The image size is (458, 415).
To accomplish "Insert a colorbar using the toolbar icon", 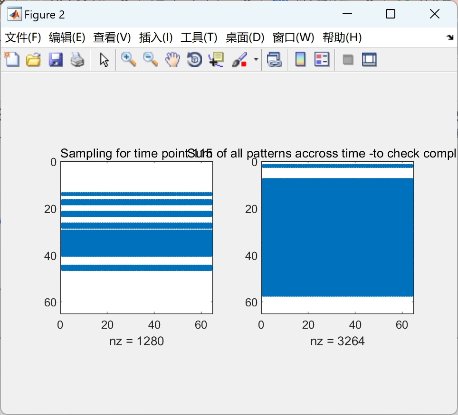I will [300, 59].
